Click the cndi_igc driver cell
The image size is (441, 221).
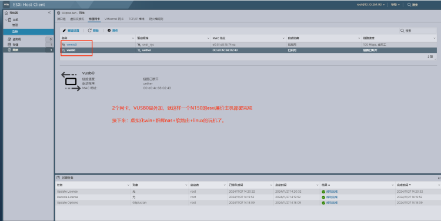tap(173, 45)
